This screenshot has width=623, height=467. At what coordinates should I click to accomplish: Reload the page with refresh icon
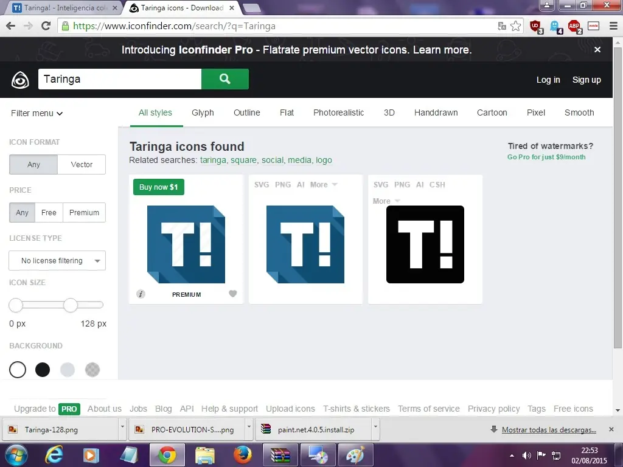click(x=46, y=26)
